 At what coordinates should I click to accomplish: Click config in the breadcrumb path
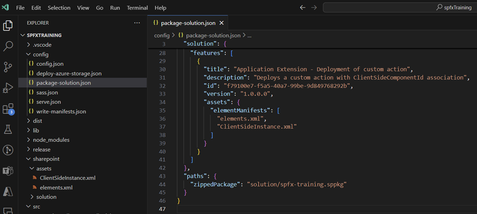coord(162,35)
